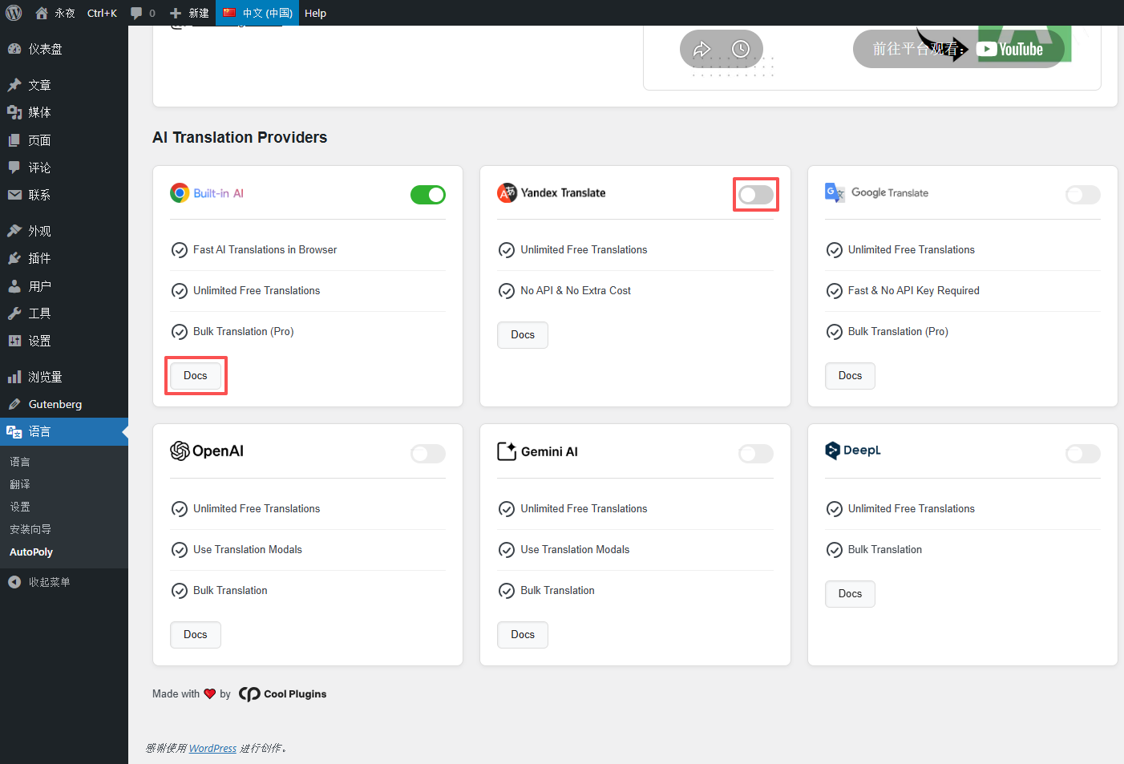Open Docs for OpenAI
Image resolution: width=1124 pixels, height=764 pixels.
[196, 635]
